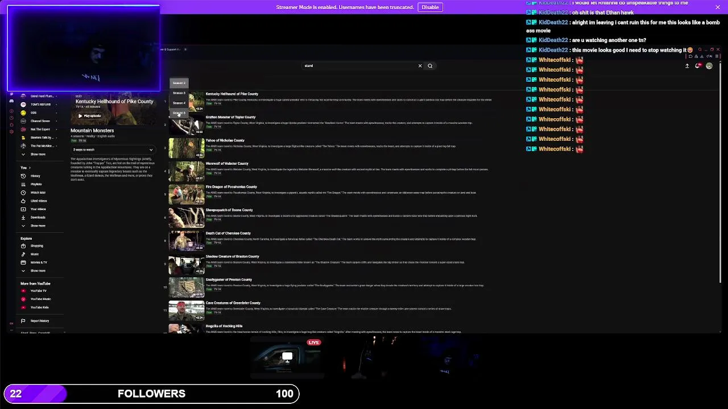
Task: Open the notifications bell icon
Action: click(x=698, y=66)
